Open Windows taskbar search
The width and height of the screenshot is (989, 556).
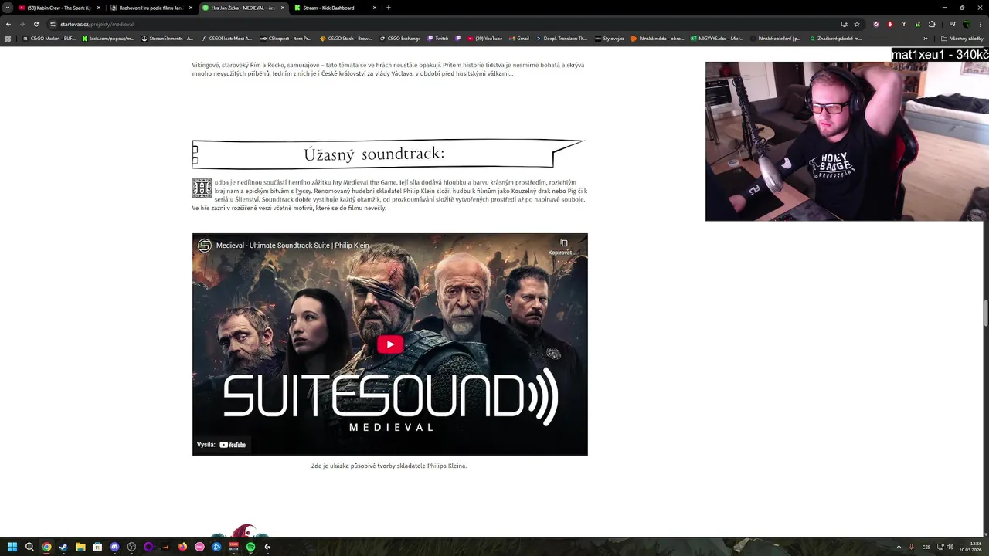tap(29, 547)
